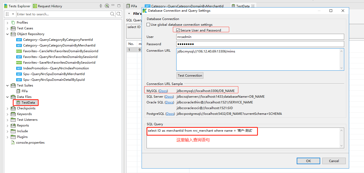
Task: Click the Connection URL text area
Action: pyautogui.click(x=260, y=59)
